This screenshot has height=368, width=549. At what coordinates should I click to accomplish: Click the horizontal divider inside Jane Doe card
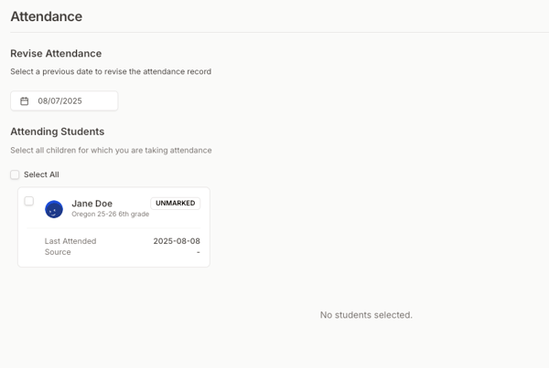(x=113, y=228)
